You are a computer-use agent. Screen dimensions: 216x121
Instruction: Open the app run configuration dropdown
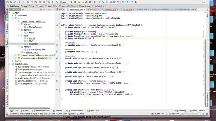point(64,2)
